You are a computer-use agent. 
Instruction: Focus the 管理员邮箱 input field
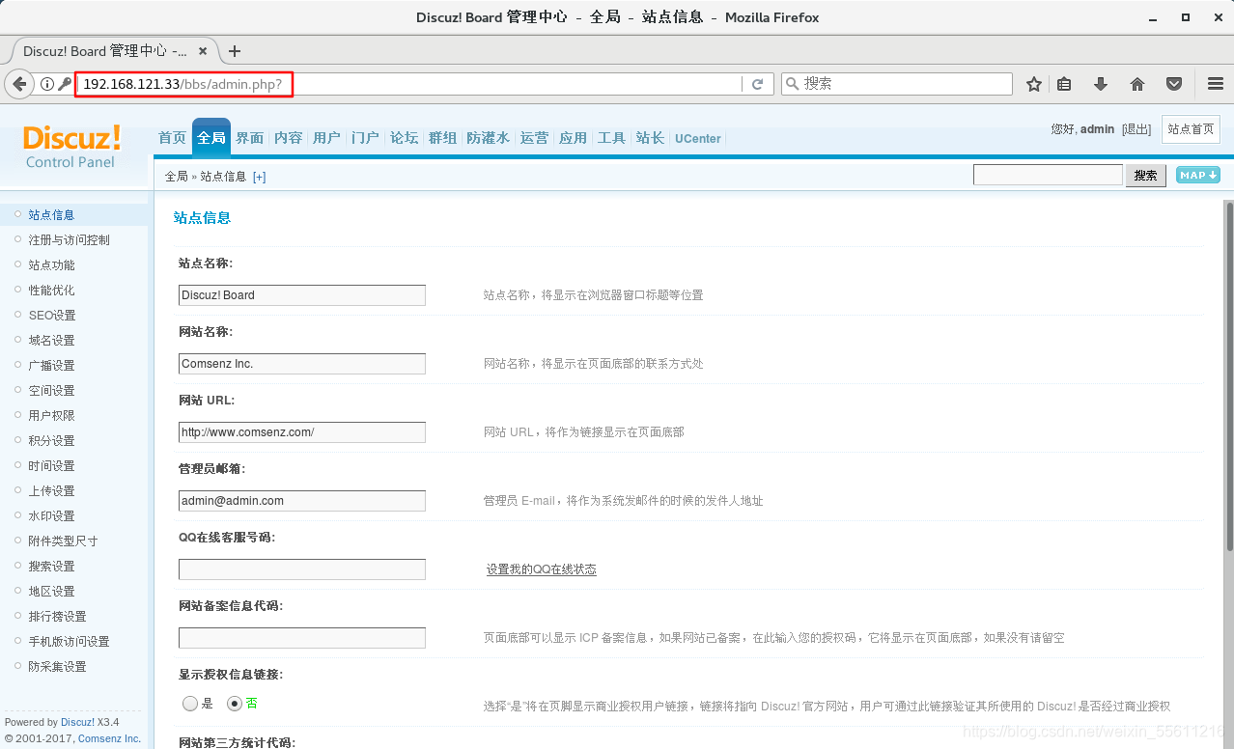(302, 501)
